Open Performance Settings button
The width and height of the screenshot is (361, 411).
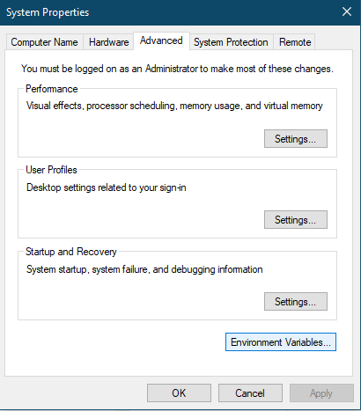296,139
